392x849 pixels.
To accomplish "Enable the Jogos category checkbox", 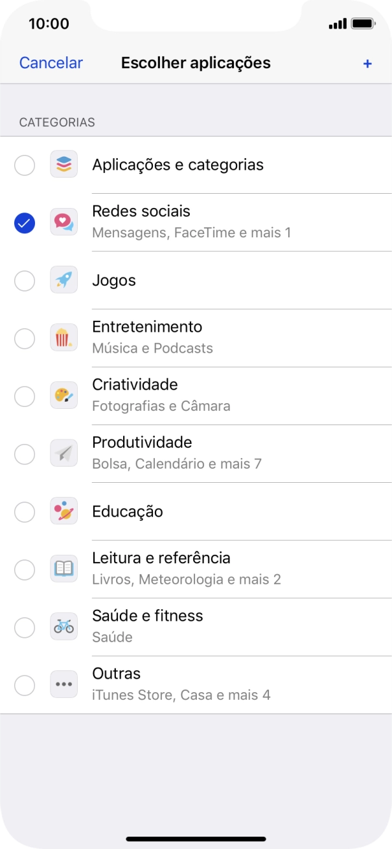I will click(x=25, y=280).
